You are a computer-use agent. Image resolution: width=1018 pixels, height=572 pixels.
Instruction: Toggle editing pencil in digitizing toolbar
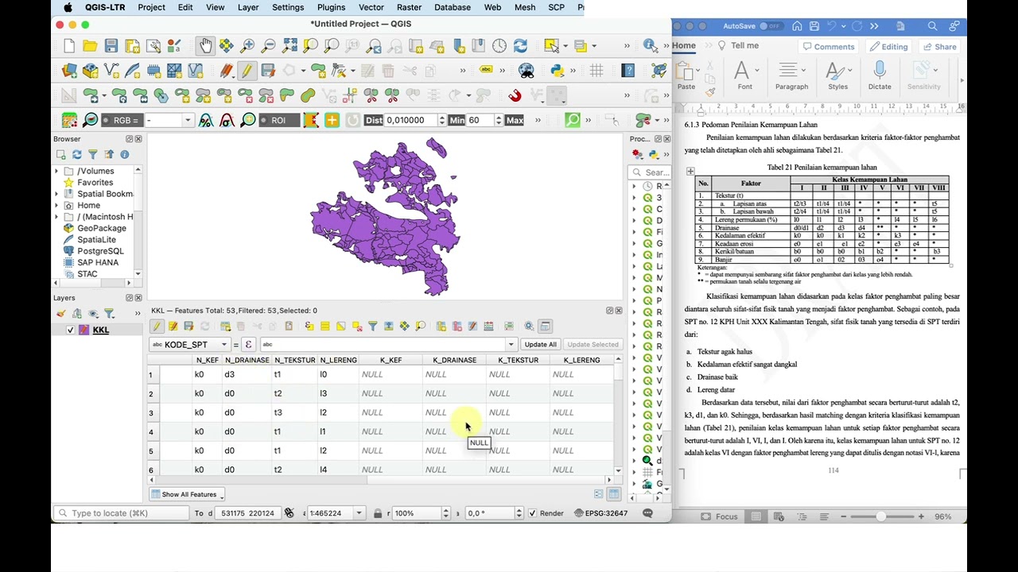[x=247, y=71]
